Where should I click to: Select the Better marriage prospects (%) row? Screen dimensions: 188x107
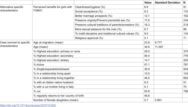pyautogui.click(x=93, y=16)
